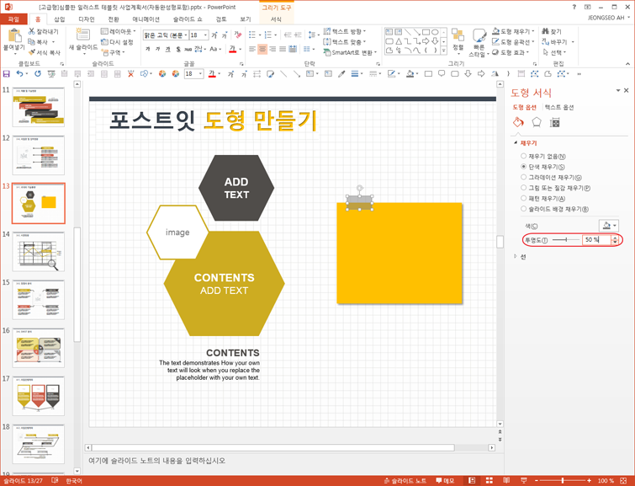This screenshot has height=486, width=635.
Task: Open the Shape Fill (도형 채우기) dropdown
Action: (x=513, y=31)
